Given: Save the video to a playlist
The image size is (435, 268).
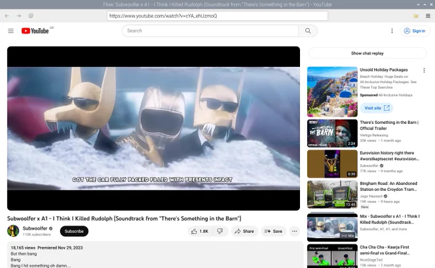Looking at the screenshot, I should pyautogui.click(x=274, y=231).
